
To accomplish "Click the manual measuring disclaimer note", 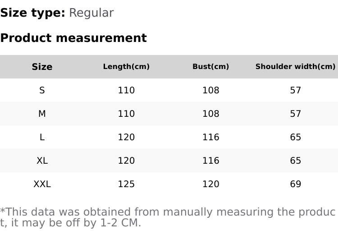I will pyautogui.click(x=168, y=217).
